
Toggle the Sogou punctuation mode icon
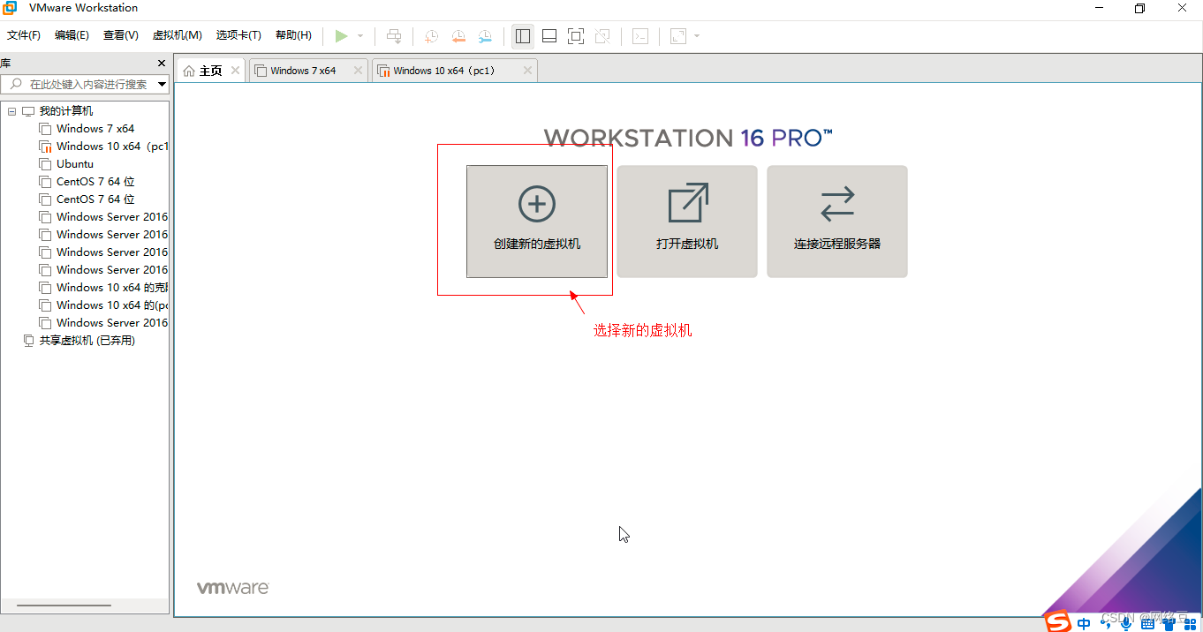(1106, 623)
